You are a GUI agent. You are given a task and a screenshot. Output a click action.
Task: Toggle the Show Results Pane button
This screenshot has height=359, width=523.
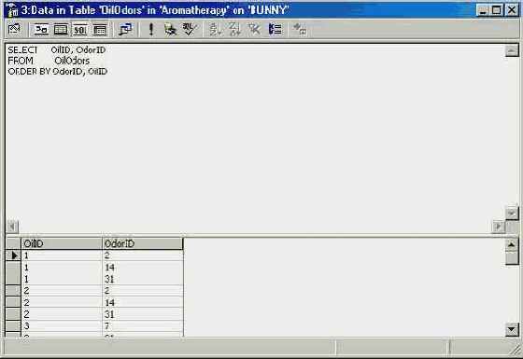100,30
